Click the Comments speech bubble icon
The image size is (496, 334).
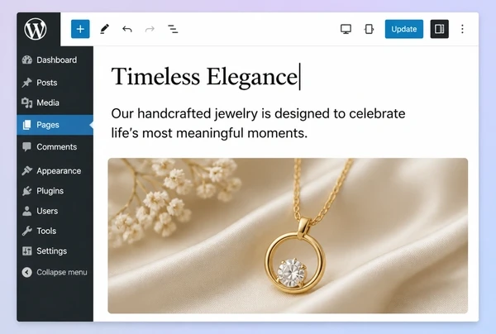[x=27, y=147]
